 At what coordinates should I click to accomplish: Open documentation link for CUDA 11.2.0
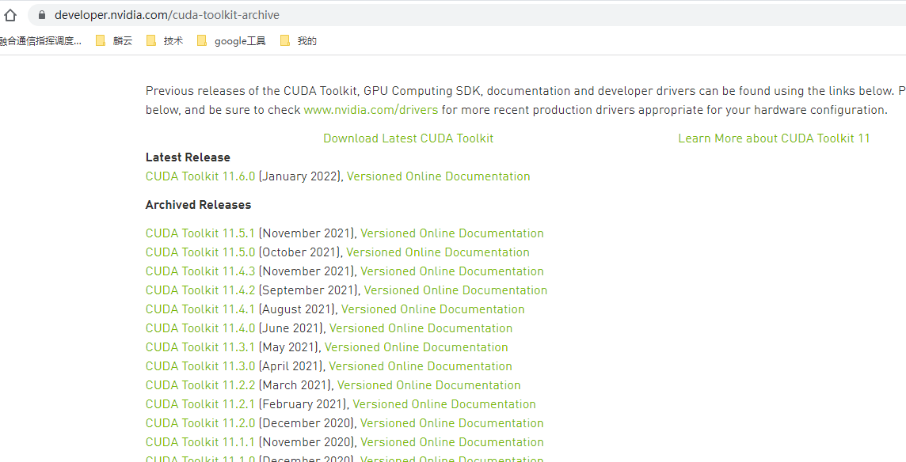click(x=452, y=424)
